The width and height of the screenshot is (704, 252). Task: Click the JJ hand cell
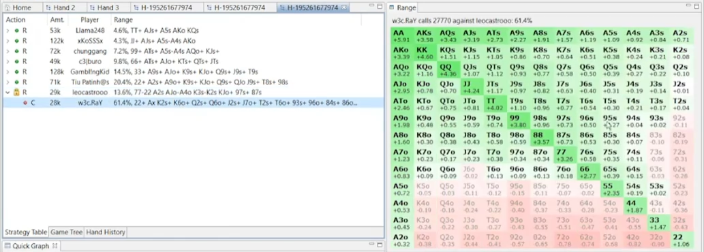pos(472,86)
